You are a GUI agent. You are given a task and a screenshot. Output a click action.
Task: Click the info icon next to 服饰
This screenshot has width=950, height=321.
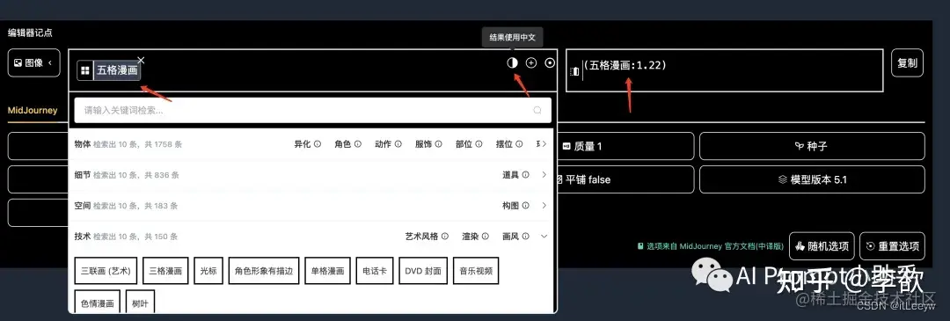439,144
